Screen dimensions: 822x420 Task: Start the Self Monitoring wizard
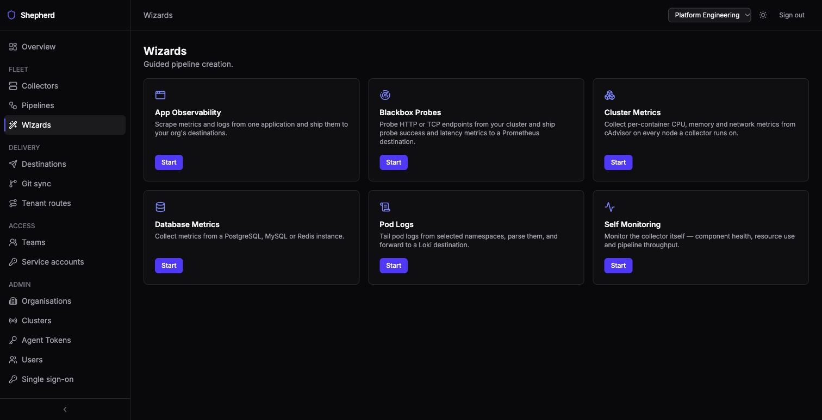pyautogui.click(x=618, y=266)
